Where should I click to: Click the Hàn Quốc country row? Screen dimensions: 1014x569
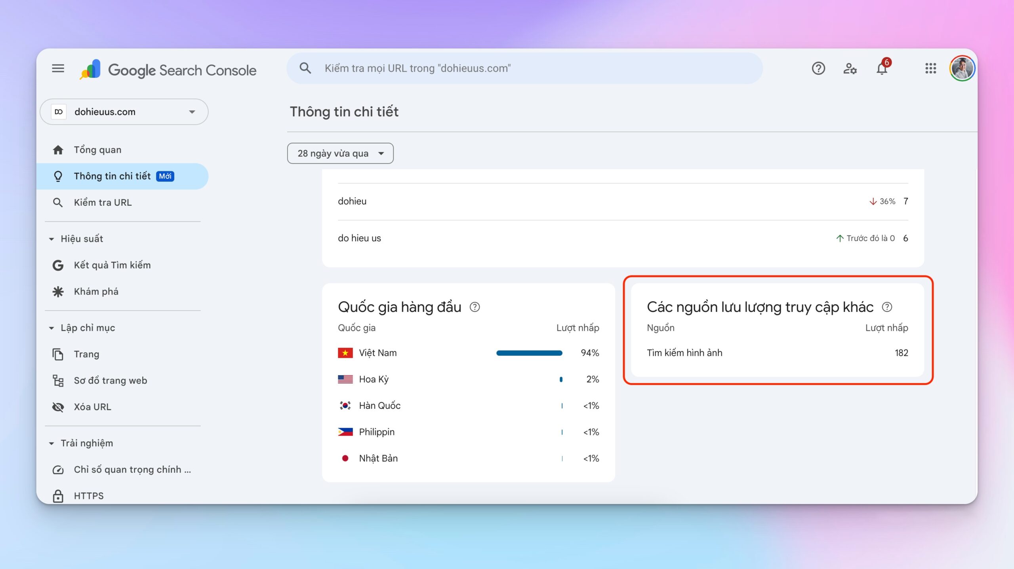coord(468,406)
